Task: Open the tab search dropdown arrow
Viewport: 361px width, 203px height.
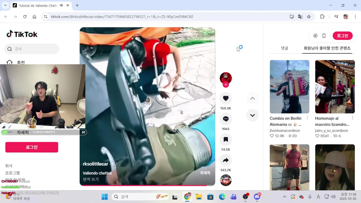Action: 5,5
